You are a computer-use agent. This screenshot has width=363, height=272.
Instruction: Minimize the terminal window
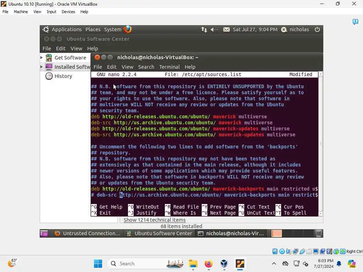click(x=104, y=57)
